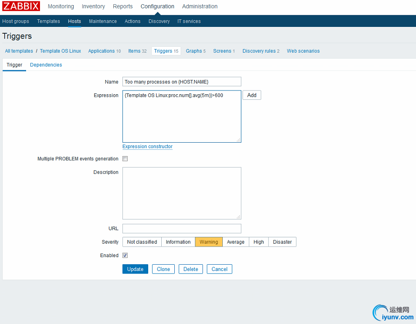Set severity to High
The height and width of the screenshot is (324, 416).
(259, 242)
